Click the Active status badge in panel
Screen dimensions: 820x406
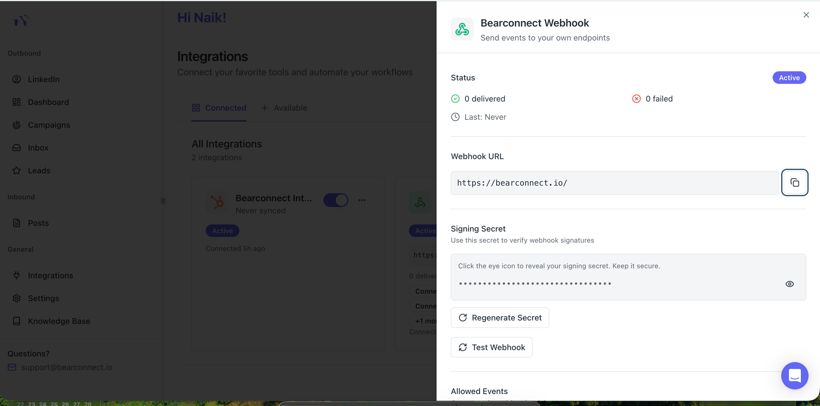click(x=789, y=78)
